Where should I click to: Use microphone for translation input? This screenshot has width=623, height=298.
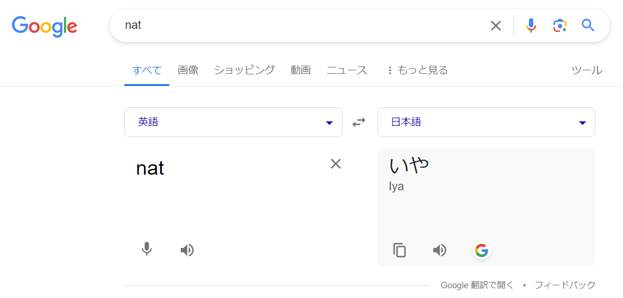tap(147, 250)
